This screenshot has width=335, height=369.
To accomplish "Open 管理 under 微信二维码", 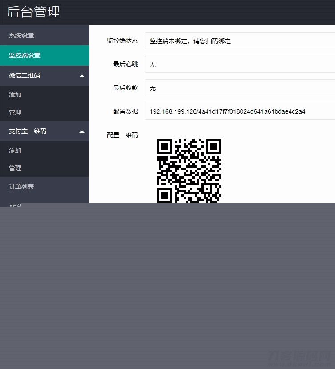I will pos(15,112).
